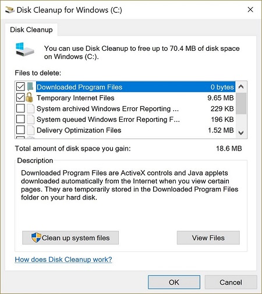The height and width of the screenshot is (294, 262).
Task: Click the shield icon on Clean up system files
Action: (x=36, y=237)
